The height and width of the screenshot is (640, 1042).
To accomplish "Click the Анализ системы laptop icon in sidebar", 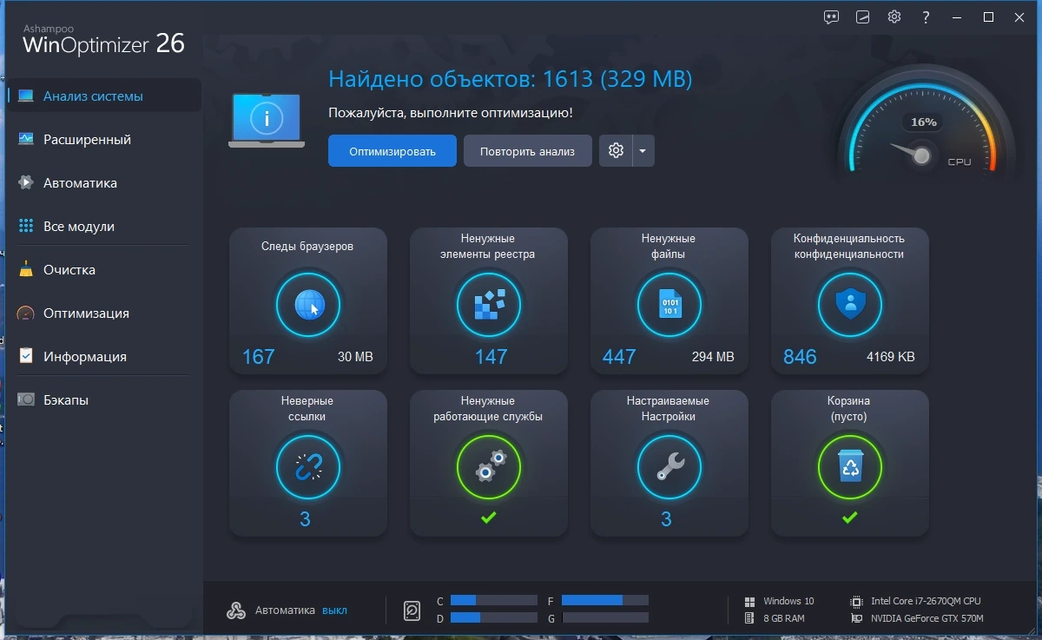I will pos(26,96).
